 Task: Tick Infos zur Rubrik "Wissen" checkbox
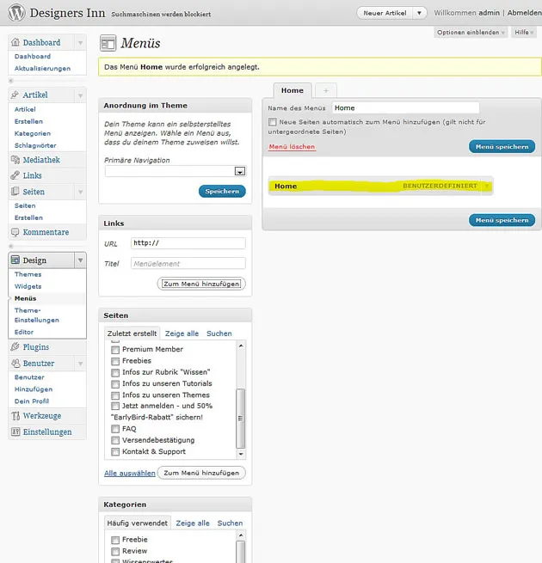[115, 373]
